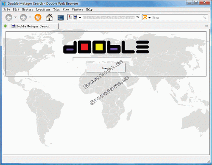Screen dimensions: 212x165
Task: Select the Dooble Metager Search tab
Action: pos(31,26)
